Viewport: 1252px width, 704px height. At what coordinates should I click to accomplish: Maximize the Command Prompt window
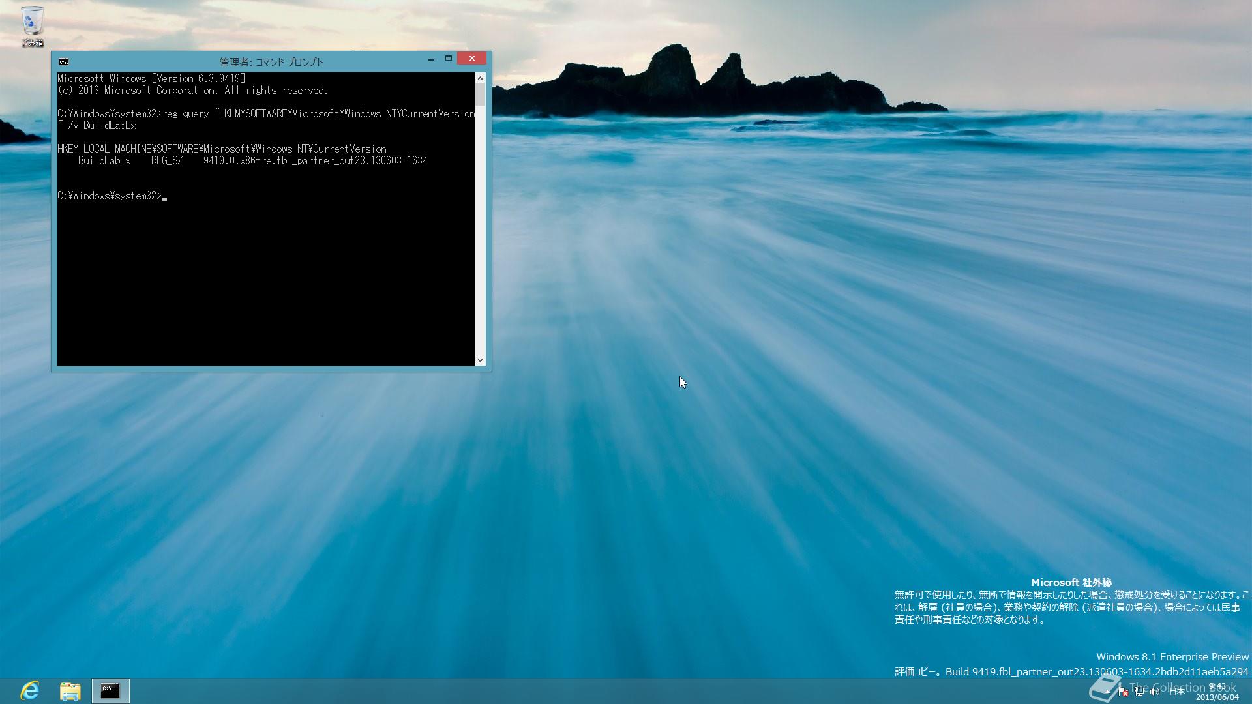point(449,59)
